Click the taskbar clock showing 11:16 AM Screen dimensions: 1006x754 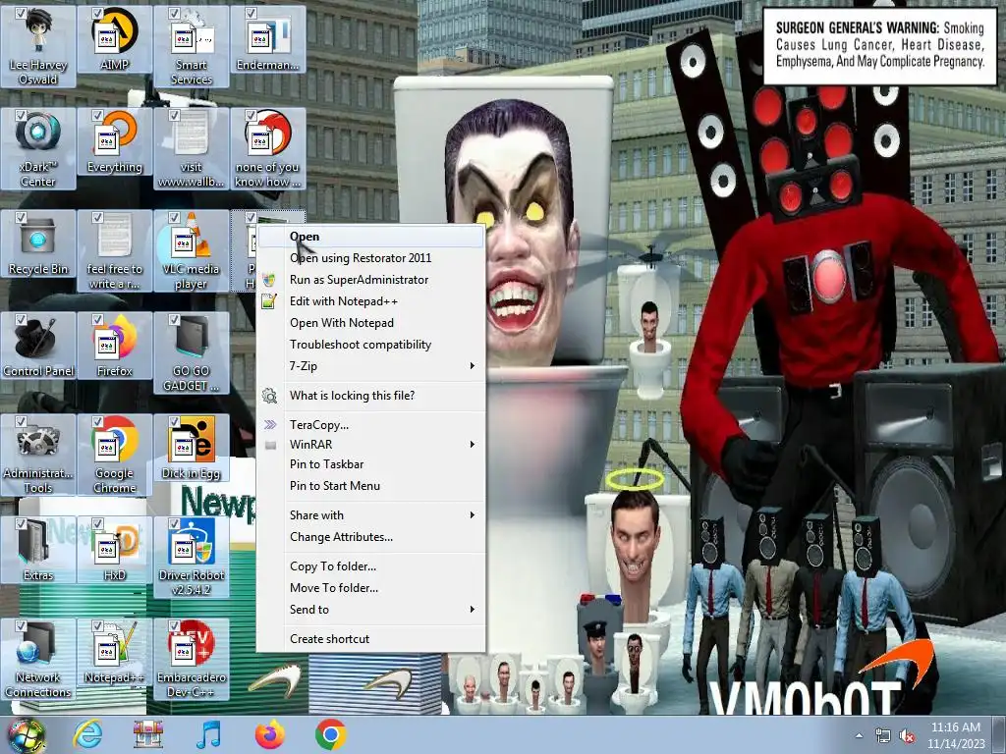pyautogui.click(x=956, y=735)
